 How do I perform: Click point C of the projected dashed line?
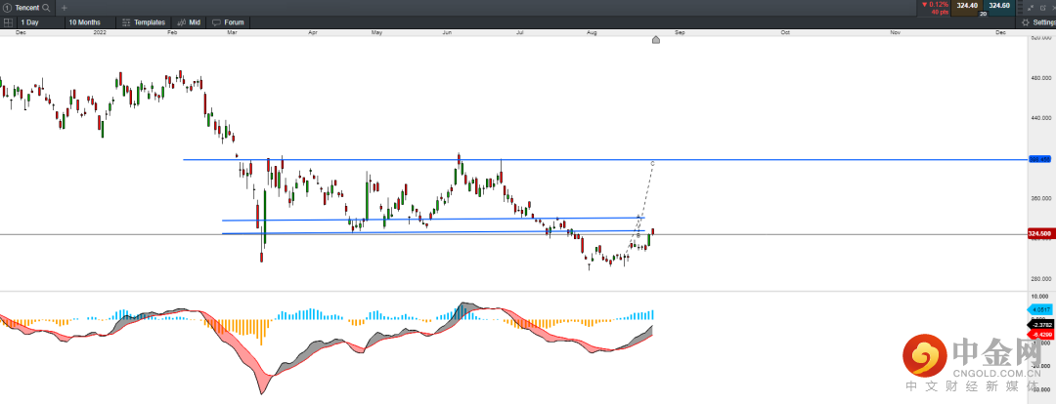pyautogui.click(x=652, y=163)
